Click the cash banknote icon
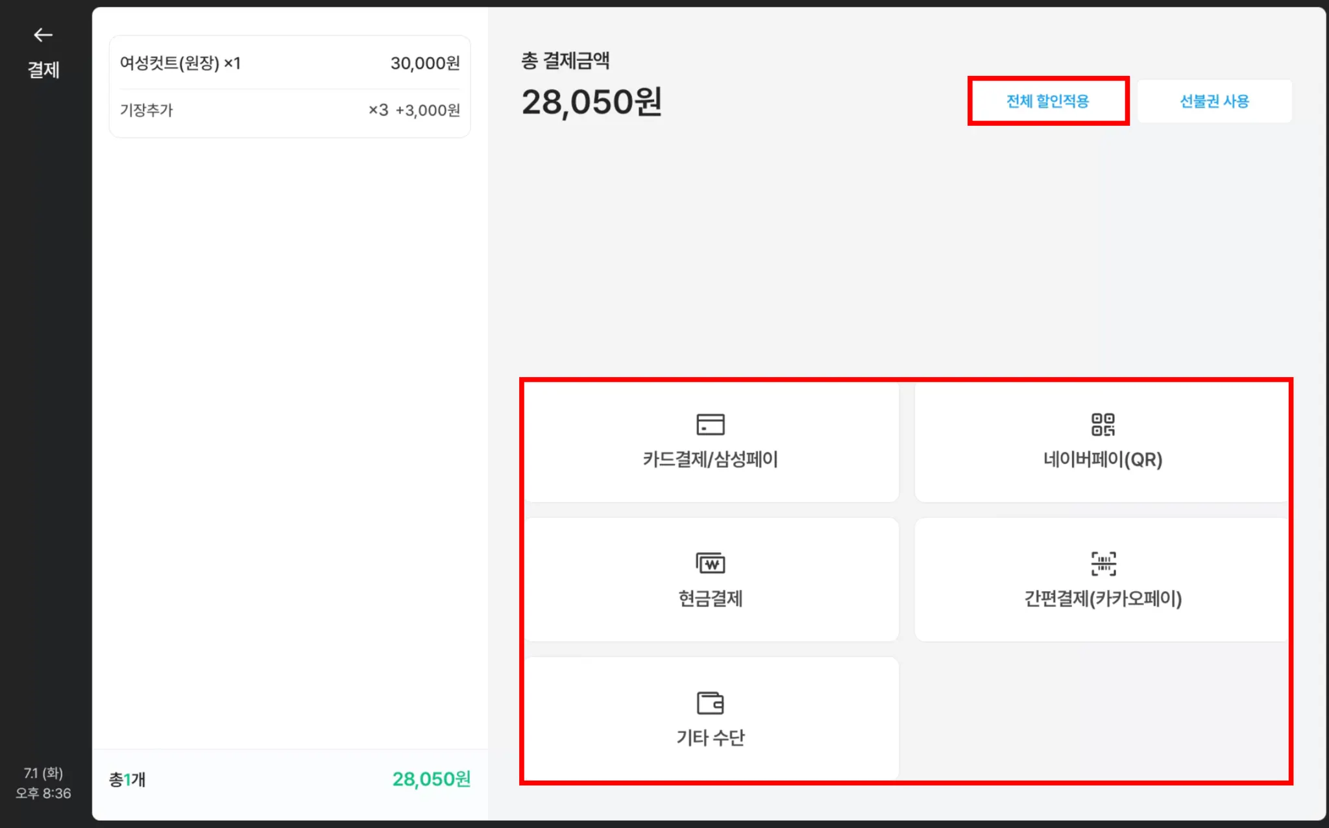 click(710, 563)
